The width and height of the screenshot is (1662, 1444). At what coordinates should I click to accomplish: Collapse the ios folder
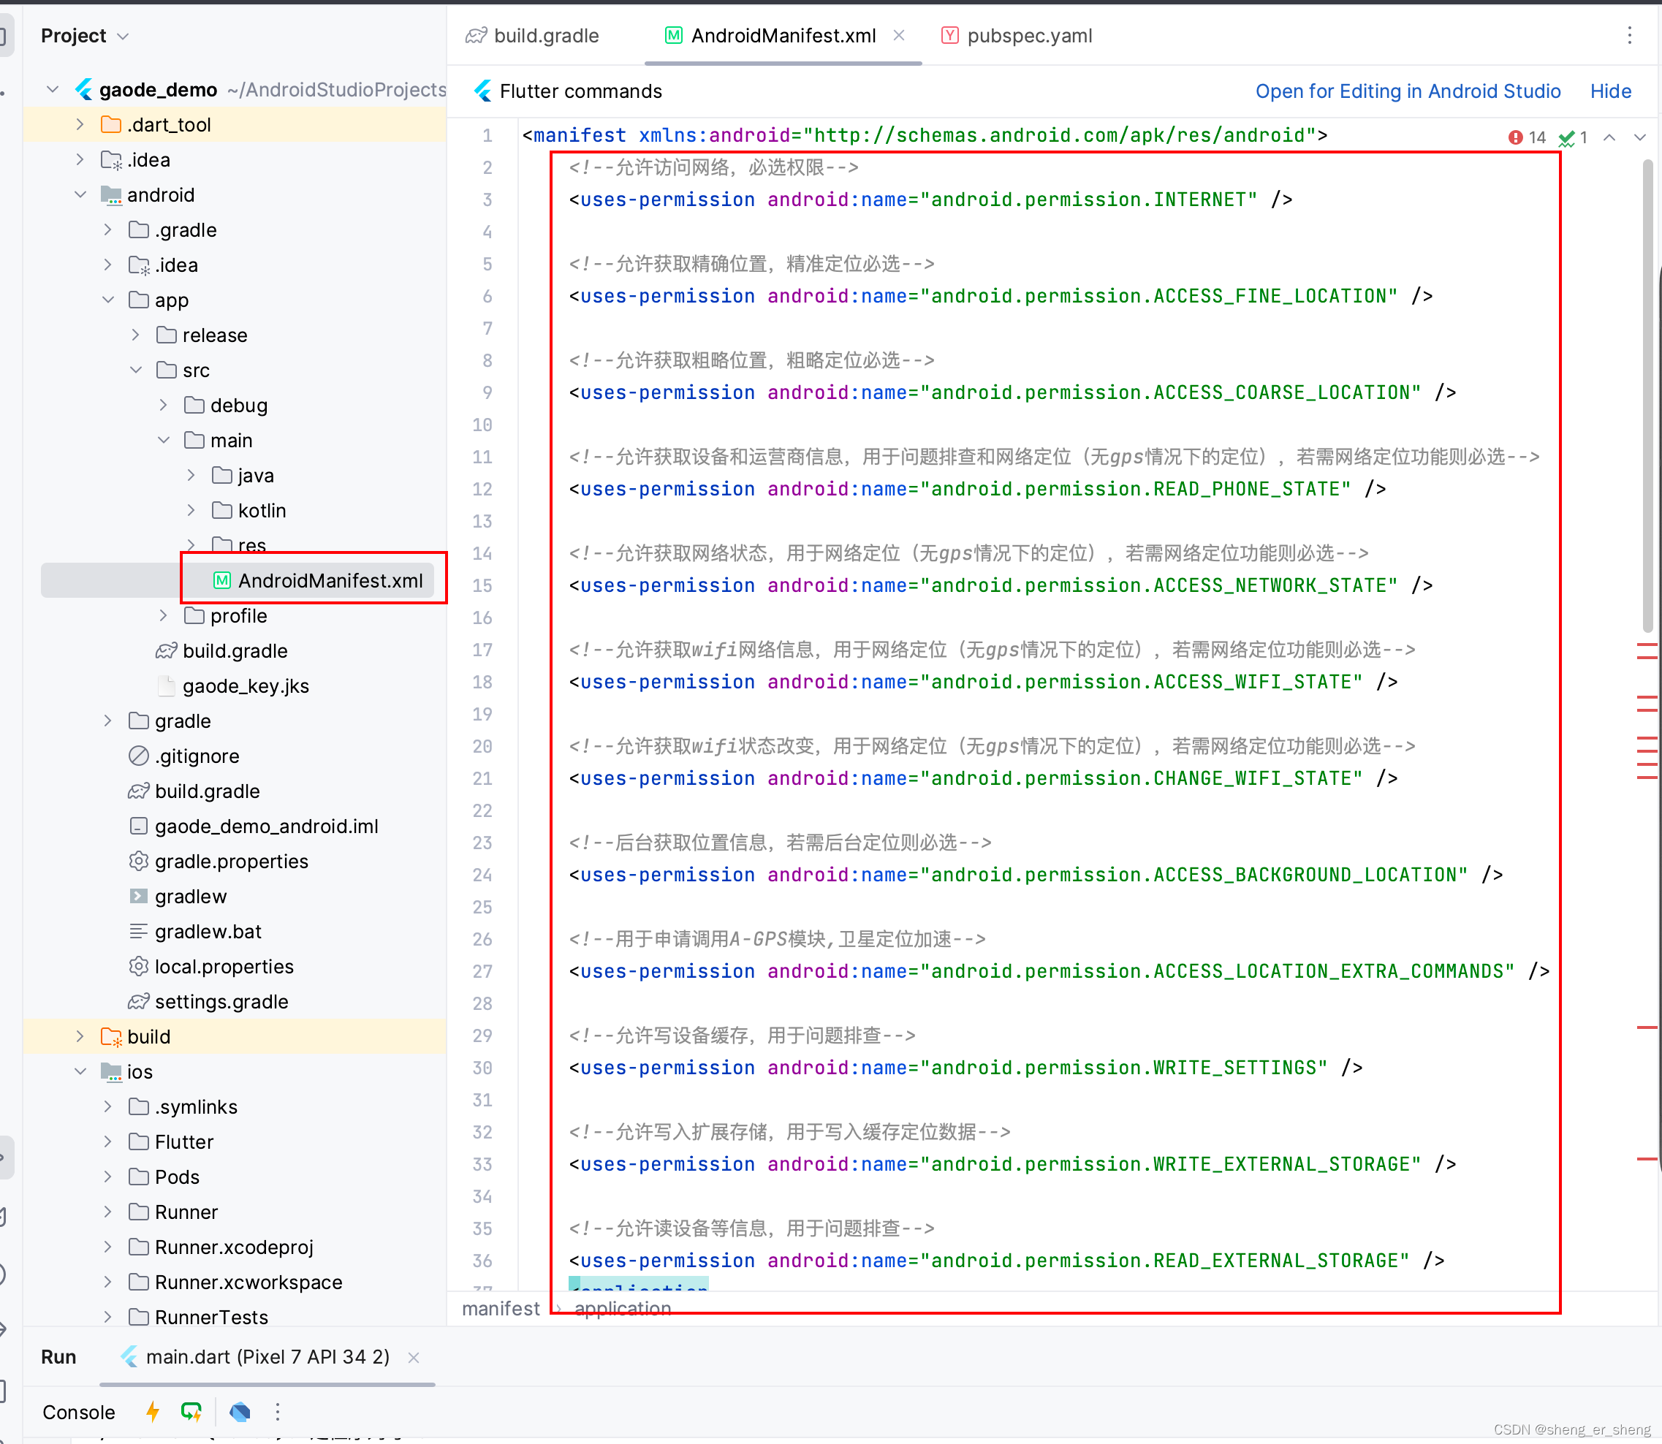click(80, 1071)
